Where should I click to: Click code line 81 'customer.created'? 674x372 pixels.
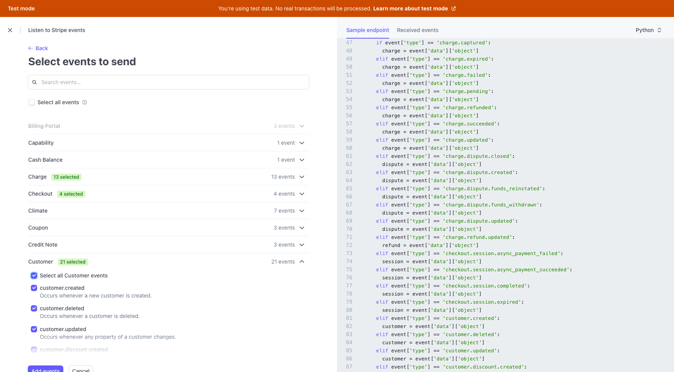[x=438, y=318]
